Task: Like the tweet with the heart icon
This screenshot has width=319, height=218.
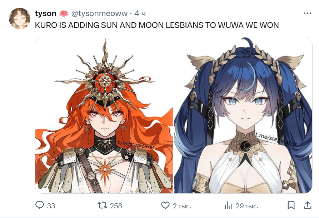Action: [x=165, y=205]
